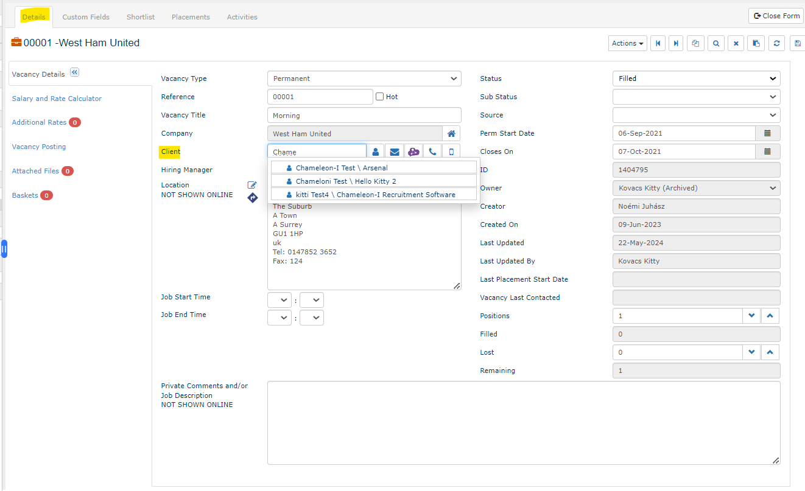The image size is (805, 491).
Task: Click the Closes On date field
Action: point(684,151)
